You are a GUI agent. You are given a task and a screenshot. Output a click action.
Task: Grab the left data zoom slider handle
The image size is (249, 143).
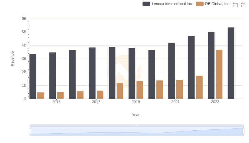click(x=30, y=131)
